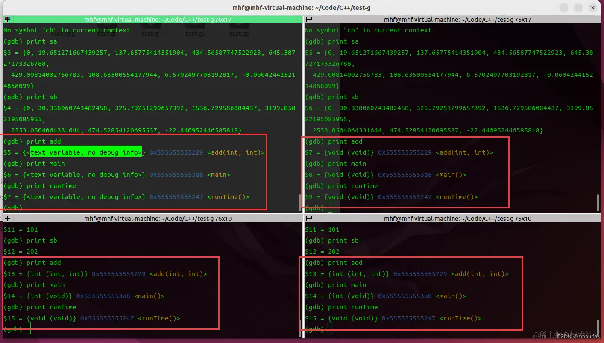This screenshot has height=343, width=604.
Task: Click "$11 = 101" in the 75x10 pane
Action: click(x=322, y=229)
